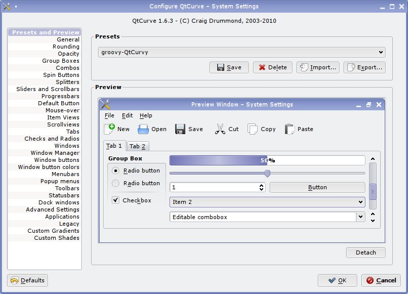The height and width of the screenshot is (294, 408).
Task: Select Popup menus entry
Action: pyautogui.click(x=45, y=181)
